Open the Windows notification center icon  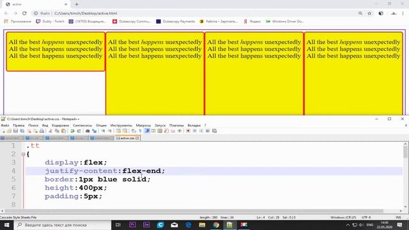(399, 225)
